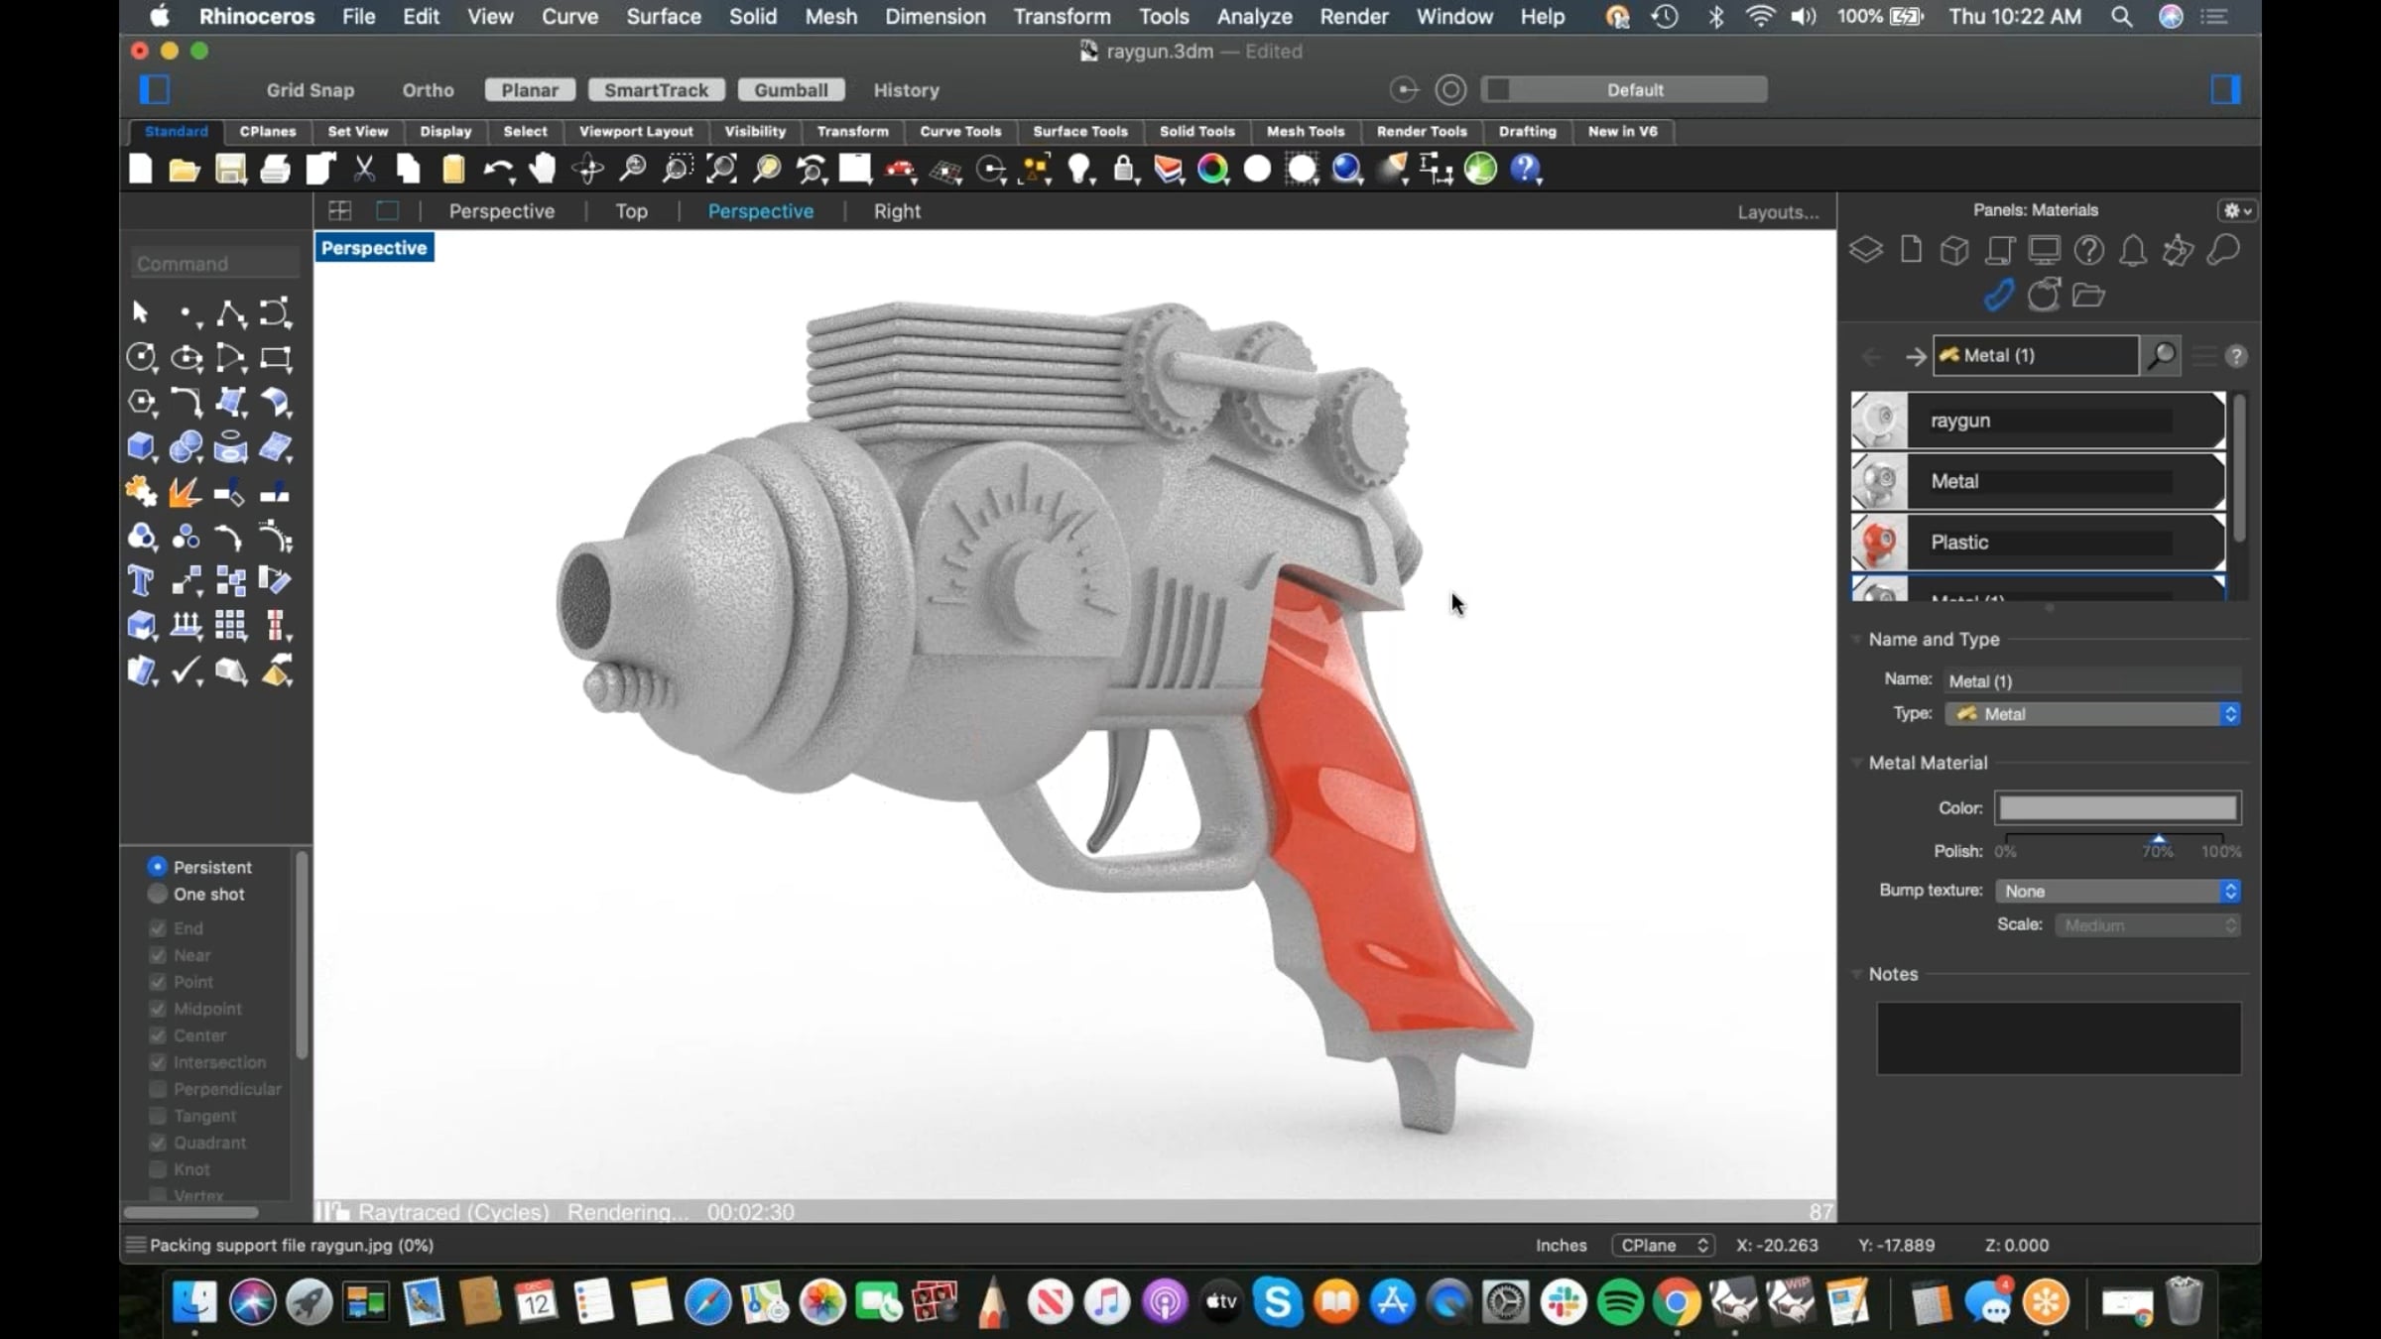This screenshot has width=2381, height=1339.
Task: Select the Text object tool
Action: coord(141,580)
